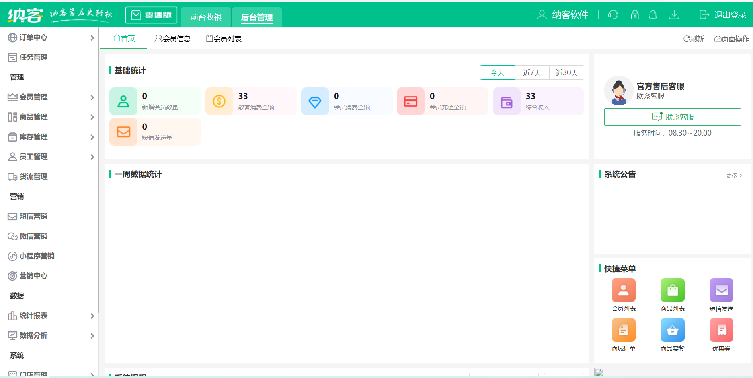
Task: Expand the 统计报表 sidebar menu
Action: point(34,316)
